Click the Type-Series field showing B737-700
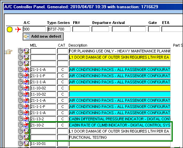Image resolution: width=183 pixels, height=148 pixels. (x=59, y=29)
